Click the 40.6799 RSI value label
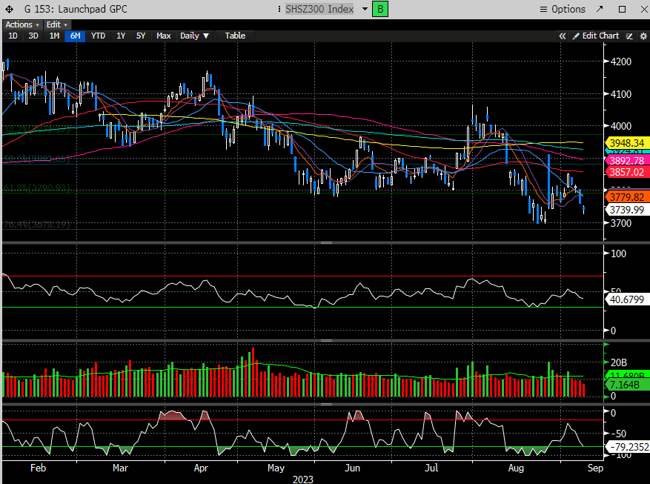Viewport: 650px width, 484px height. pos(627,299)
